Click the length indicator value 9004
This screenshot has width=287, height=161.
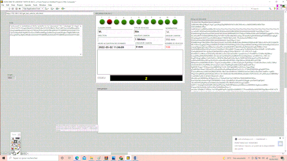(11, 78)
